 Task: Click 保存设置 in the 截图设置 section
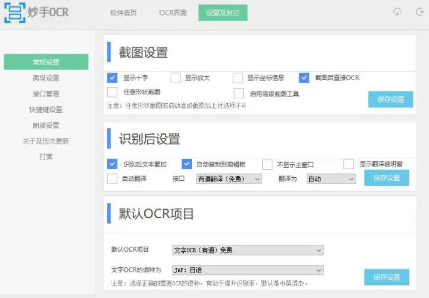click(x=391, y=100)
